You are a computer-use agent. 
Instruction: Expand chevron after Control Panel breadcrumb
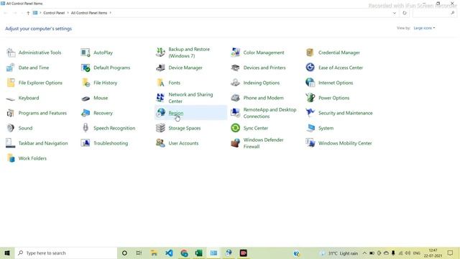(68, 13)
